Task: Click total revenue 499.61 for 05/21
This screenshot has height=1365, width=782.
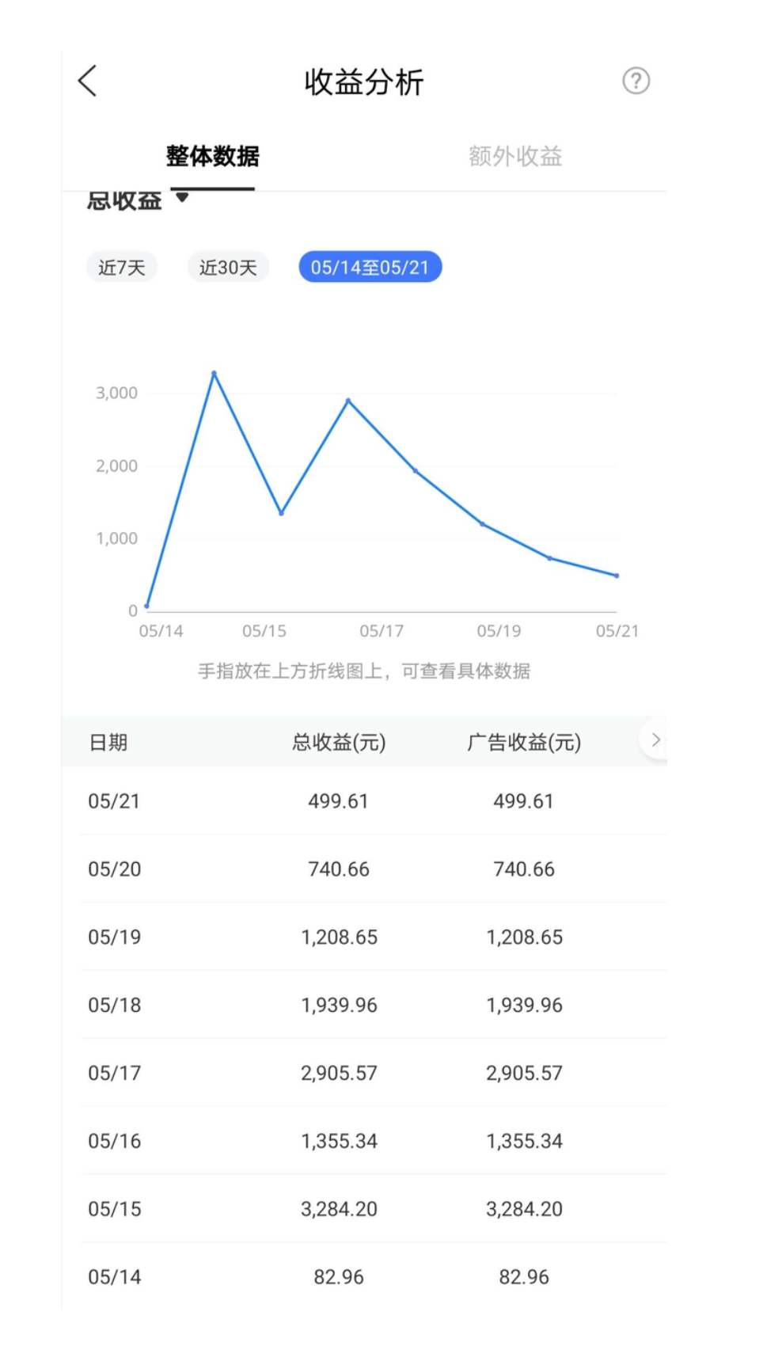Action: click(x=339, y=801)
